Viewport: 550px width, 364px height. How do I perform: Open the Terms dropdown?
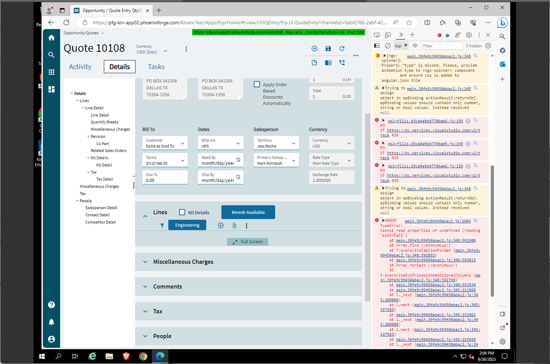point(165,160)
